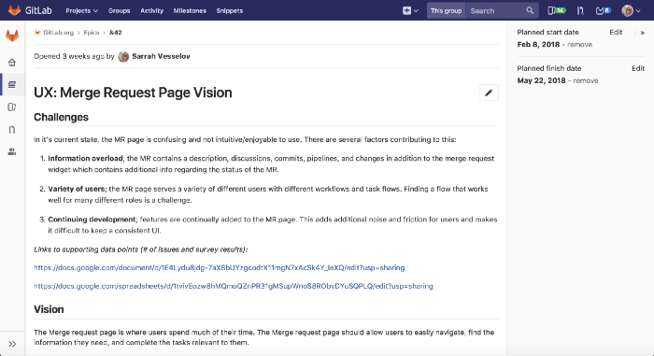
Task: Open the group overview home icon
Action: pos(12,63)
